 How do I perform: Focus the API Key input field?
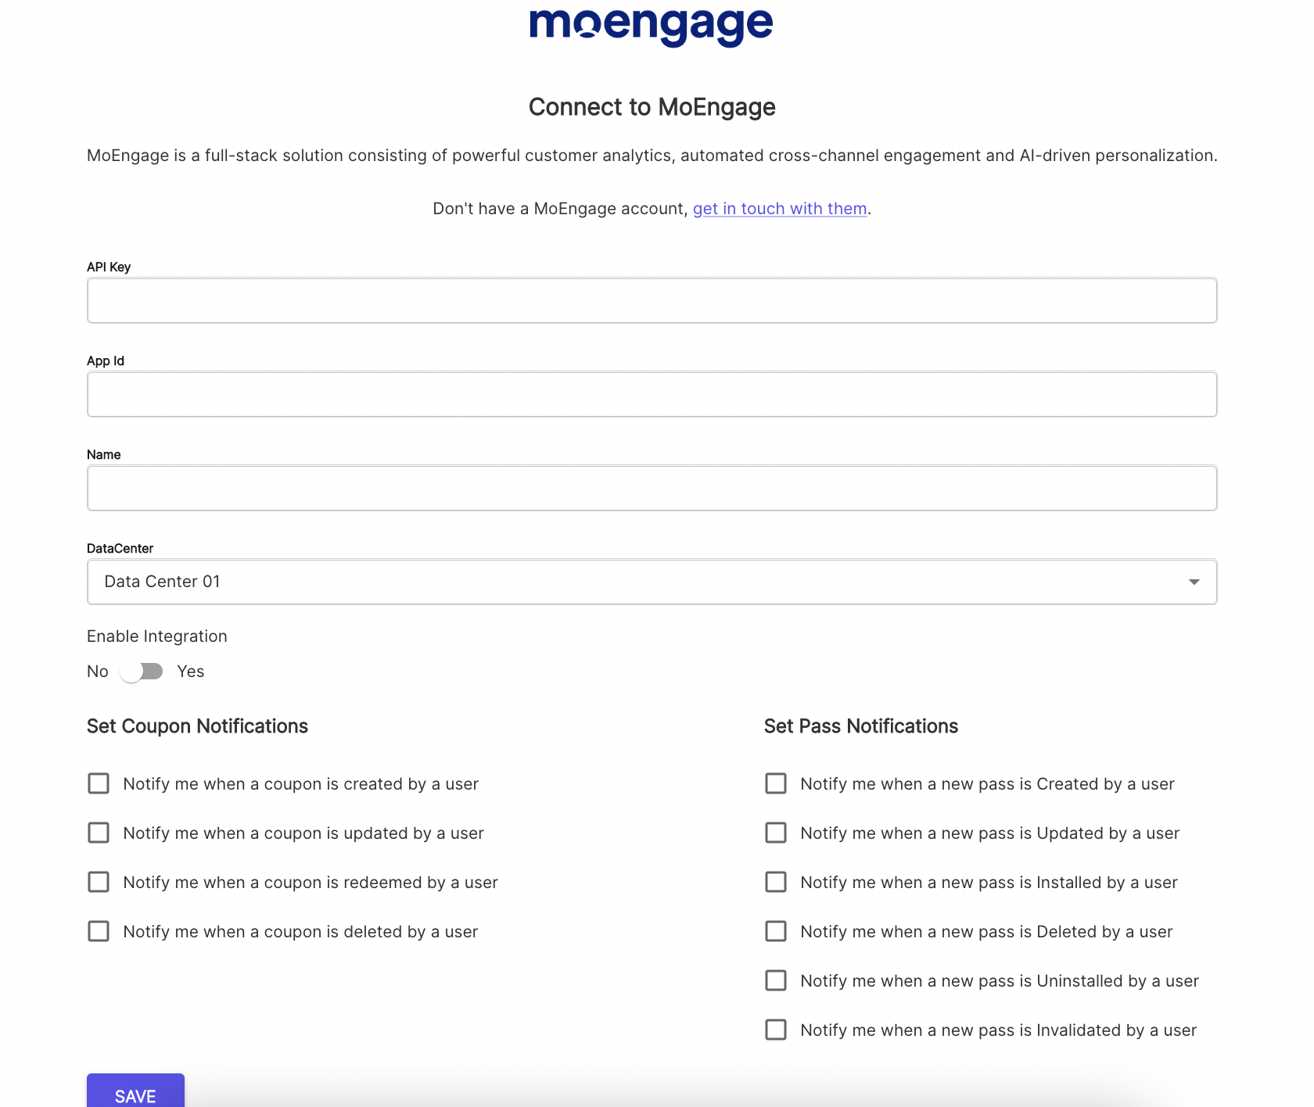(652, 300)
